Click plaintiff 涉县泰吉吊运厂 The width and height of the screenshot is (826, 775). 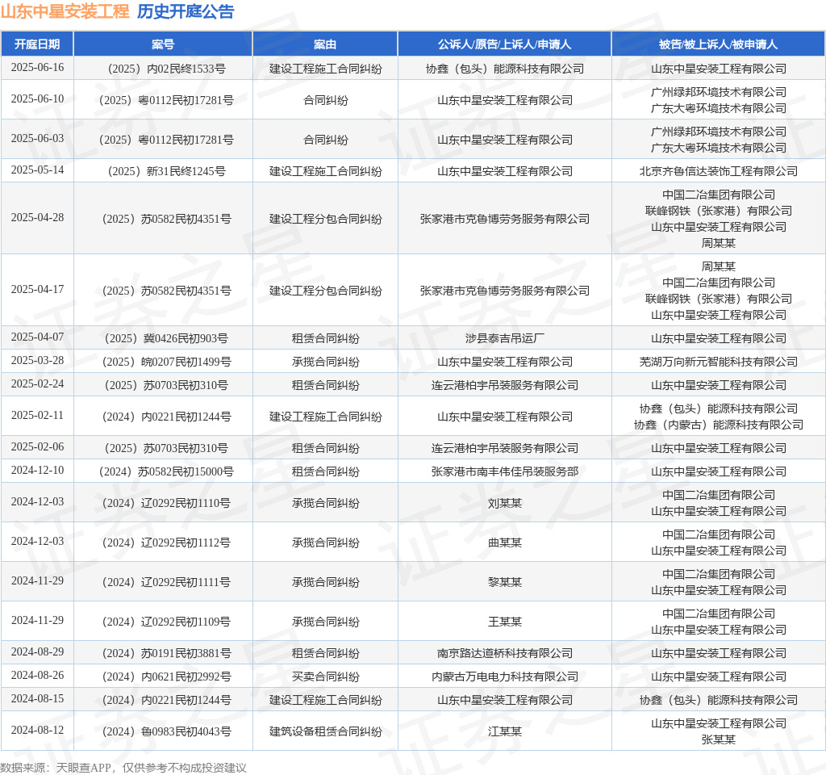[505, 338]
